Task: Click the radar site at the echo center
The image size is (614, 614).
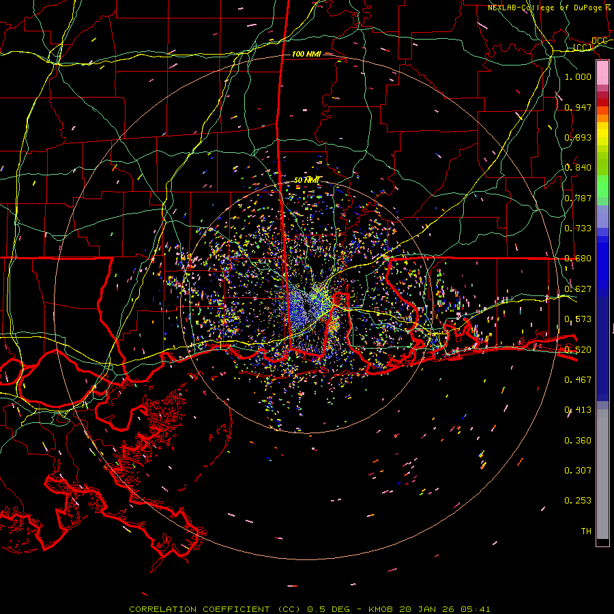Action: pyautogui.click(x=306, y=306)
